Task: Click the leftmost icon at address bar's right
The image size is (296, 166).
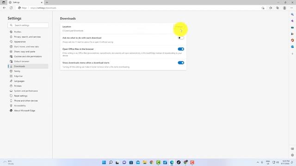Action: pyautogui.click(x=263, y=8)
